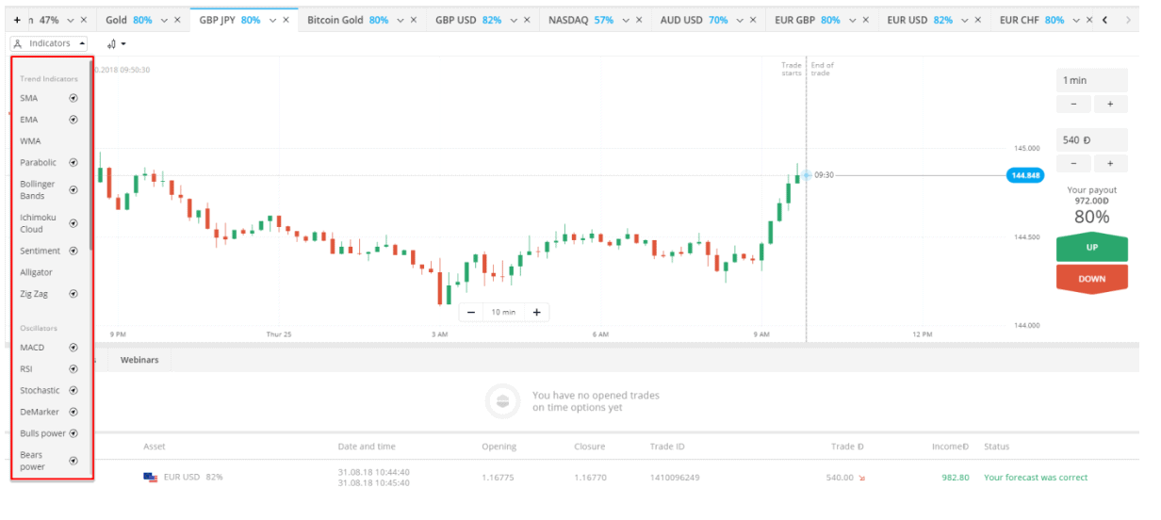
Task: Increase investment amount with plus button
Action: pyautogui.click(x=1110, y=163)
